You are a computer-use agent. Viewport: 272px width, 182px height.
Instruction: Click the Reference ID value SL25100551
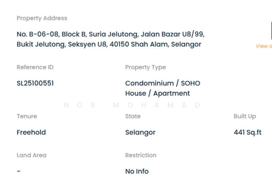click(35, 83)
